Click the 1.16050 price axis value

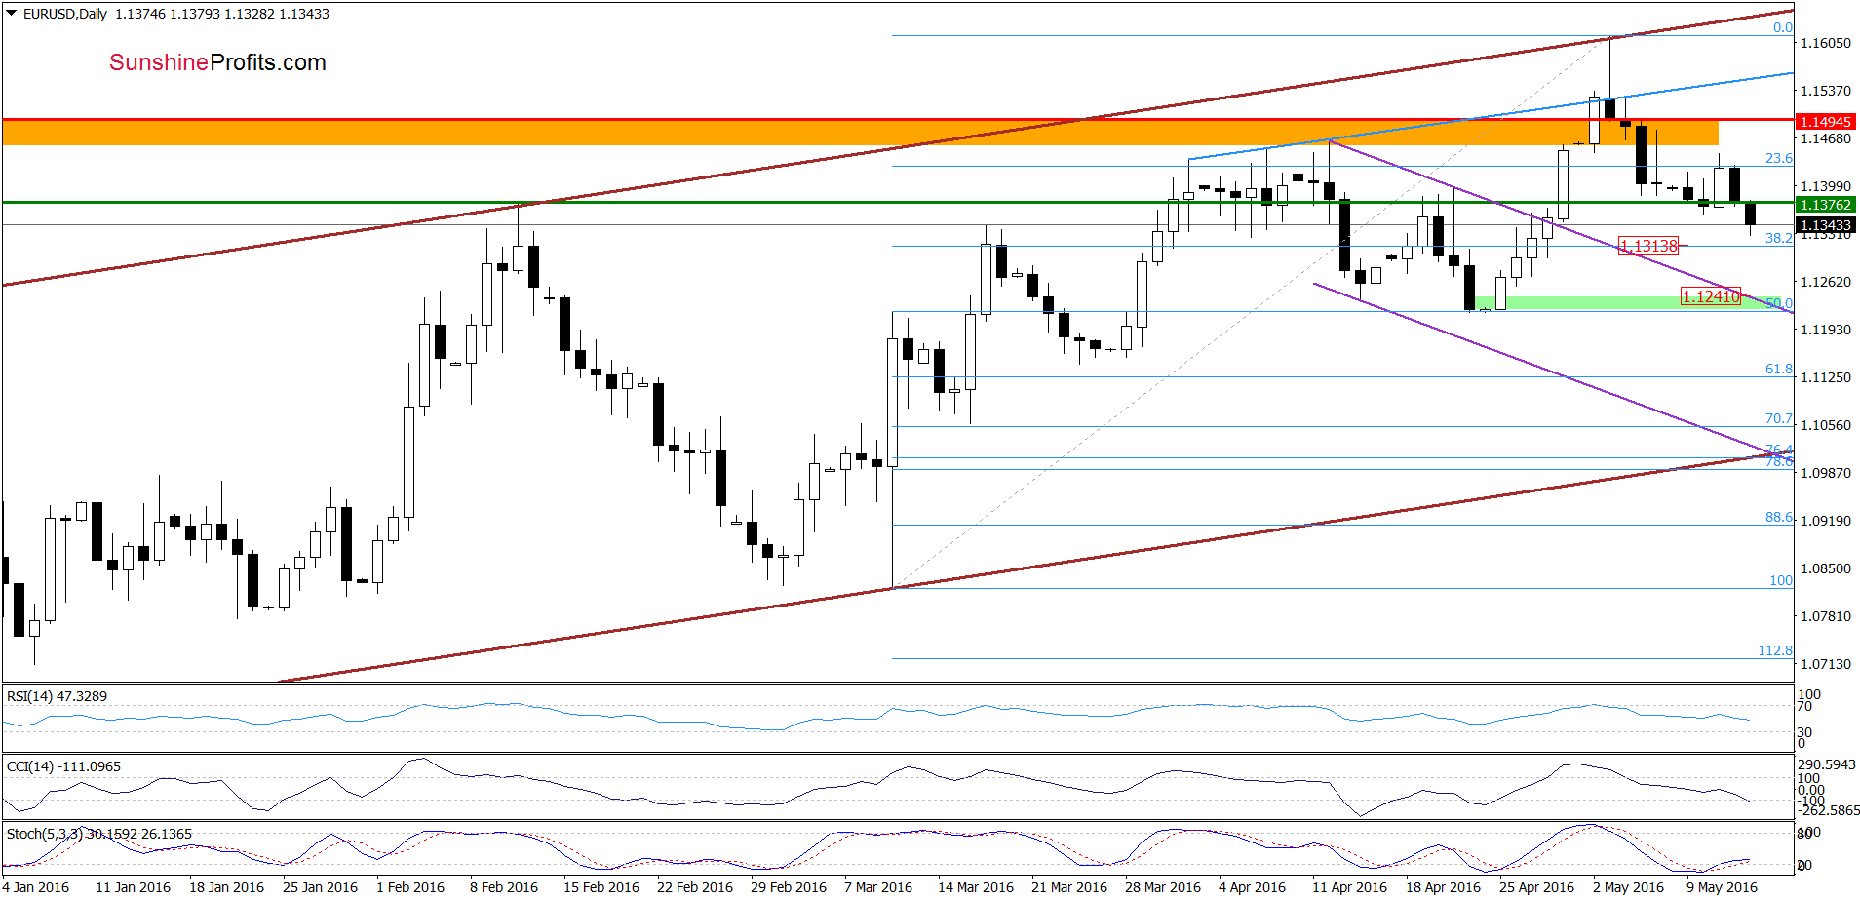[1825, 43]
